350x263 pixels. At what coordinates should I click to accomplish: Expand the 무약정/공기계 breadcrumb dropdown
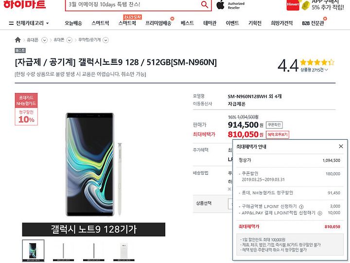coord(106,40)
